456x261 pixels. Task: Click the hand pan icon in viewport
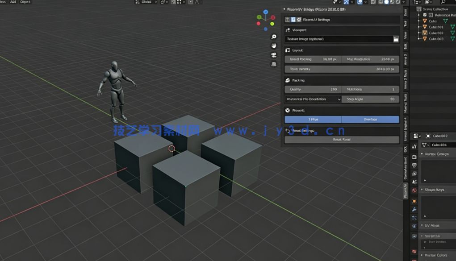[x=273, y=46]
